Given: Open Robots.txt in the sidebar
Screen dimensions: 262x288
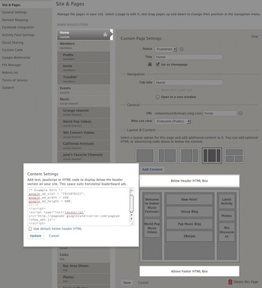Looking at the screenshot, I should (x=10, y=73).
